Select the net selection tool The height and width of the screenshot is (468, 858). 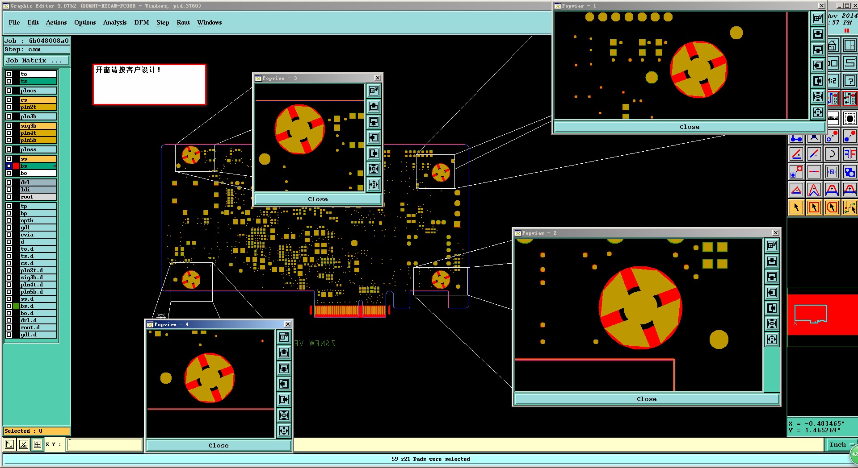click(x=850, y=207)
